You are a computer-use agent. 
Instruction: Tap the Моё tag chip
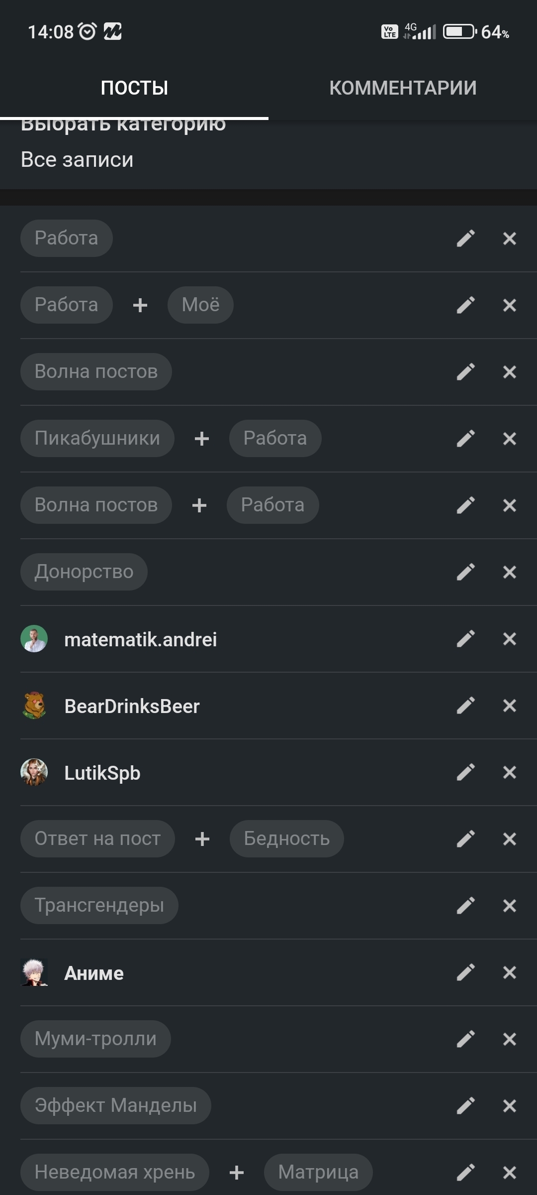[x=200, y=305]
